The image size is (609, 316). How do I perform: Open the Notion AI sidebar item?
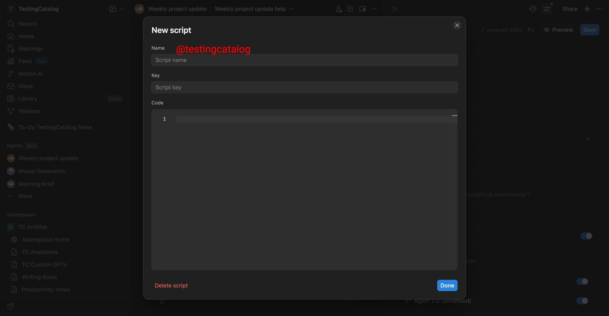coord(30,74)
